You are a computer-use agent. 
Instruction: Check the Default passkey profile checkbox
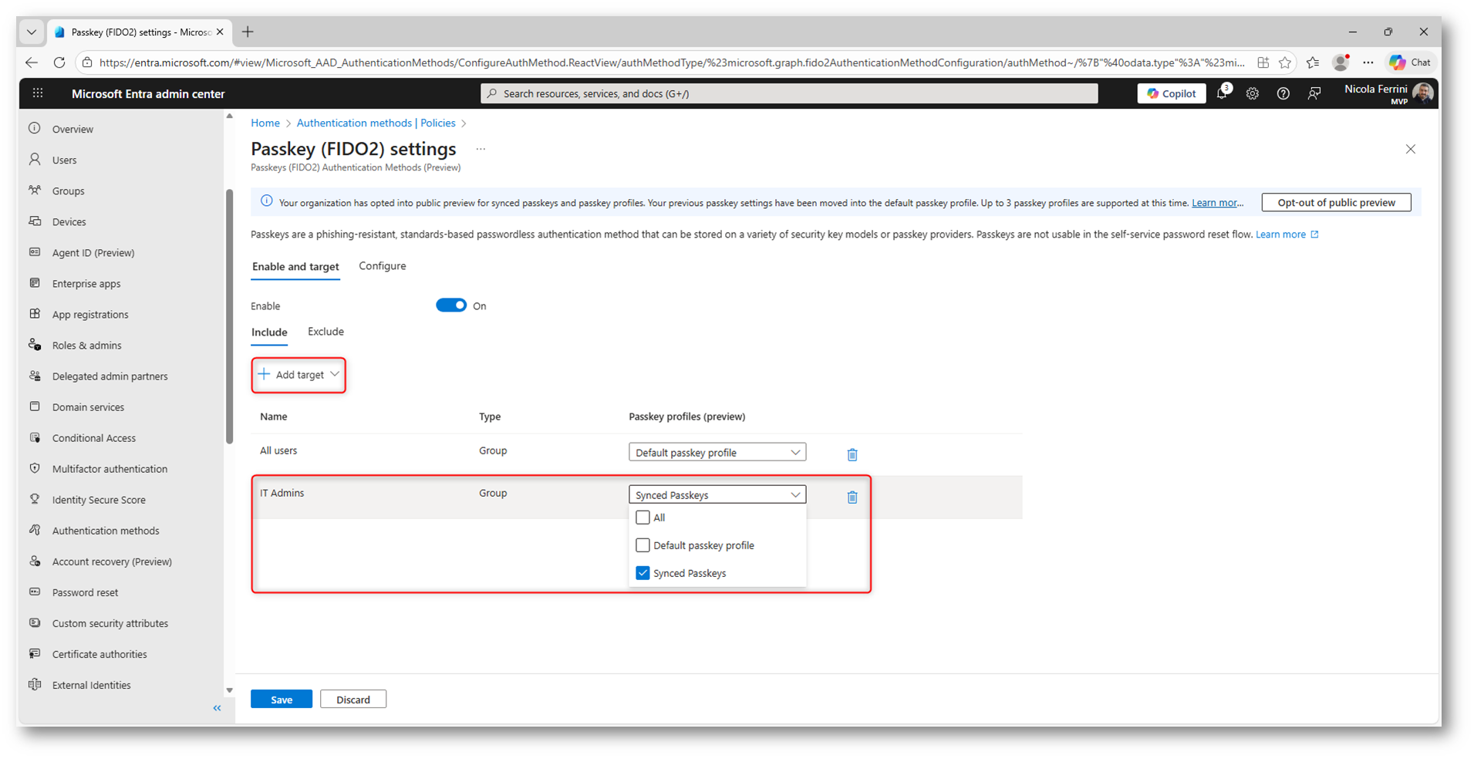643,545
